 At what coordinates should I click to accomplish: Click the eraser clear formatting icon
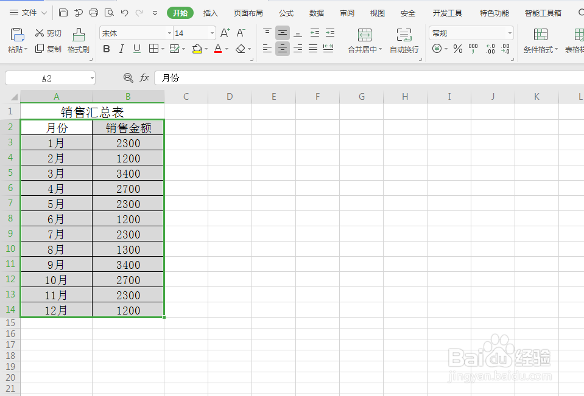(241, 49)
